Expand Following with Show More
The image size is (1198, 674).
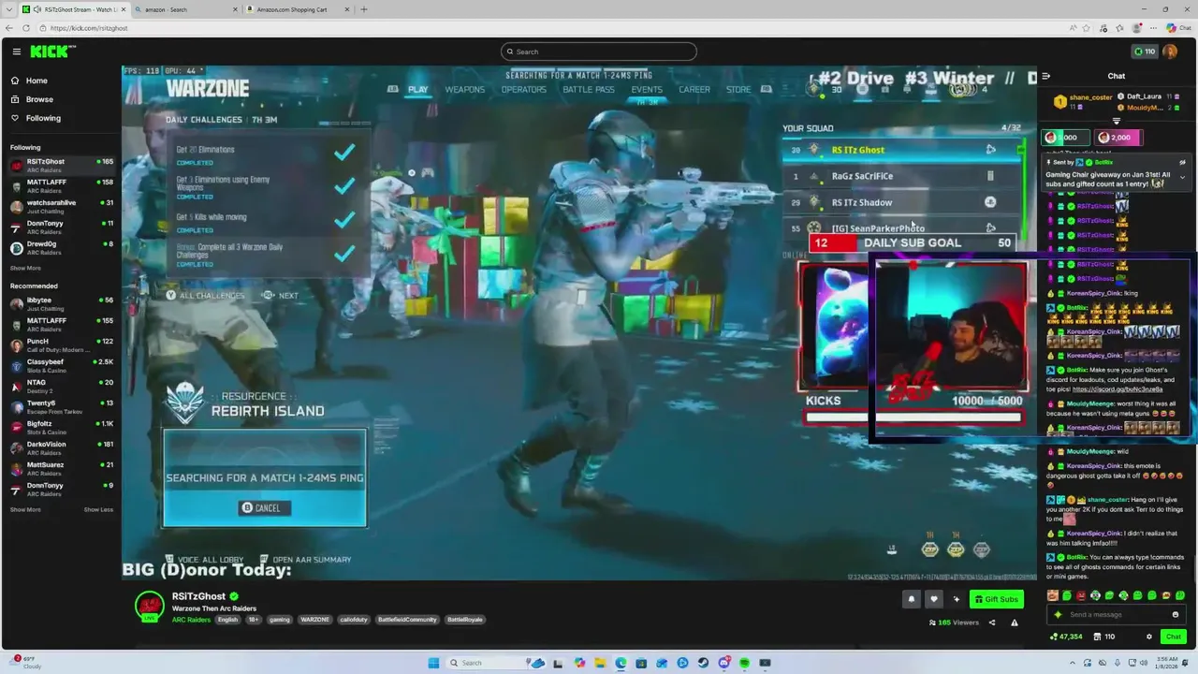point(25,268)
